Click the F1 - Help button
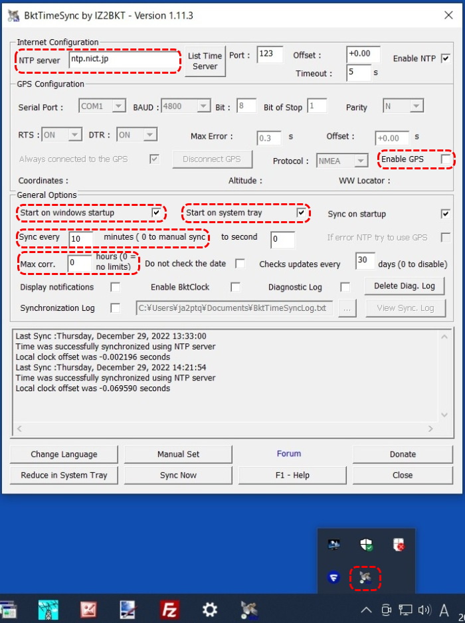 click(292, 476)
